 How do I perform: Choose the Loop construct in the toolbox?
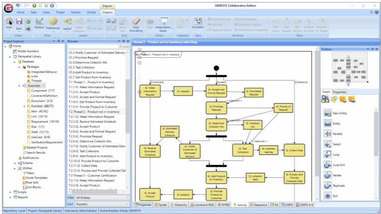click(x=327, y=154)
